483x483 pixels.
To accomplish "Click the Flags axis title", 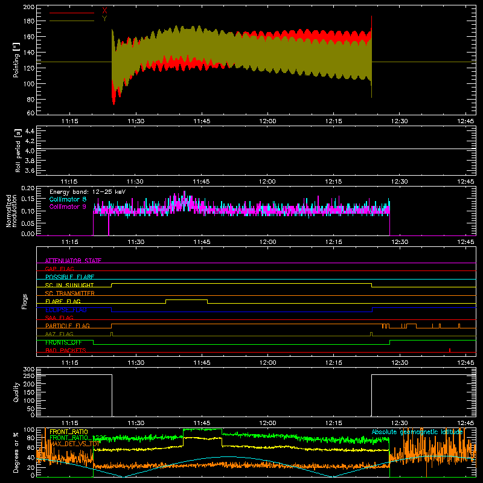I will click(x=24, y=301).
